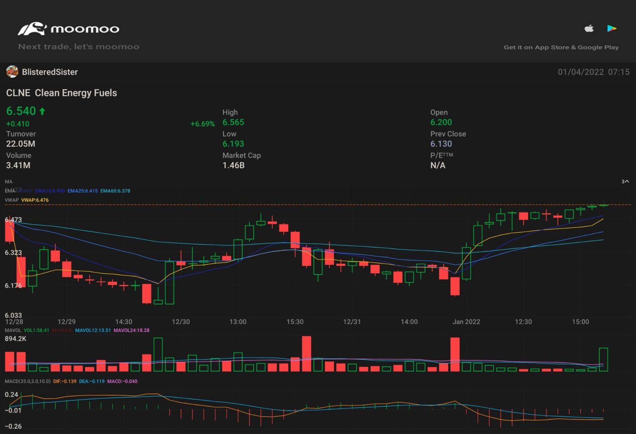This screenshot has height=434, width=636.
Task: Click the EMA25:6.415 indicator legend
Action: [x=83, y=191]
